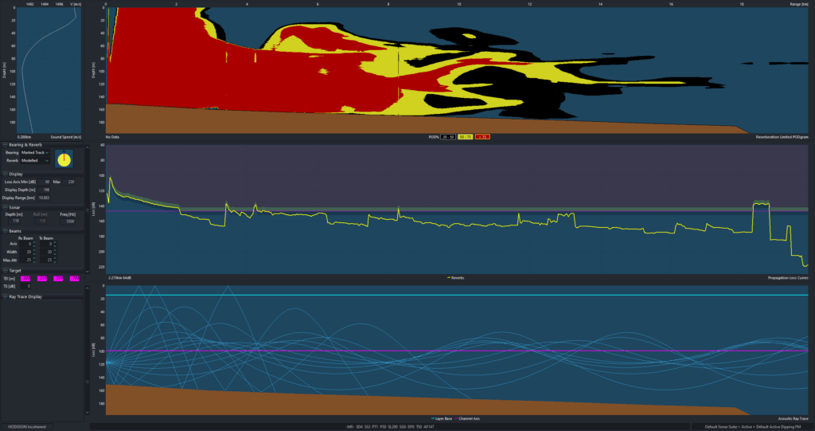Click the scroll-up arrow of the settings panel
Image resolution: width=815 pixels, height=431 pixels.
coord(88,147)
